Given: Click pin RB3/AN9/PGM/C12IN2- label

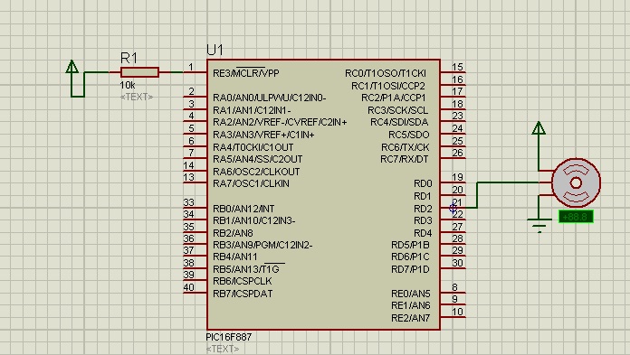Looking at the screenshot, I should [262, 245].
